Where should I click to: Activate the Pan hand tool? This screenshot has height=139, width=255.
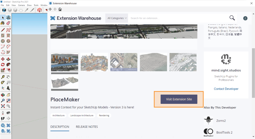[x=9, y=95]
